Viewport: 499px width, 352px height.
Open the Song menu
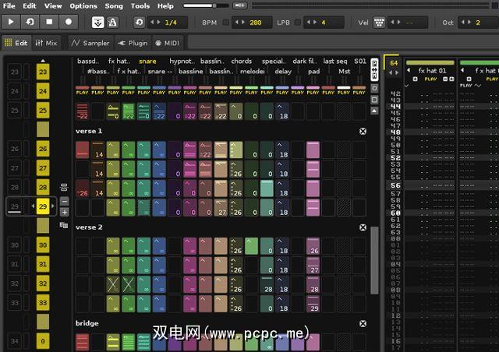coord(114,5)
